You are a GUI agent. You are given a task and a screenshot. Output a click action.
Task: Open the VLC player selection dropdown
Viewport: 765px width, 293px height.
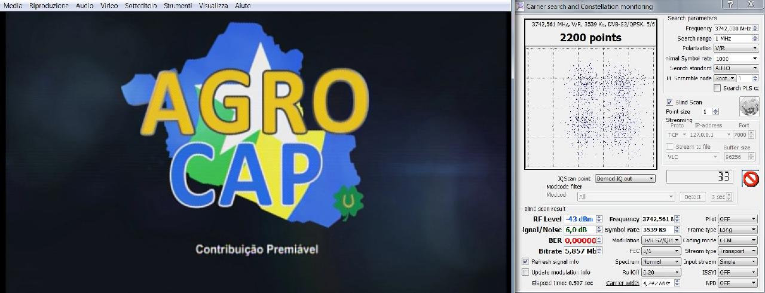[693, 157]
